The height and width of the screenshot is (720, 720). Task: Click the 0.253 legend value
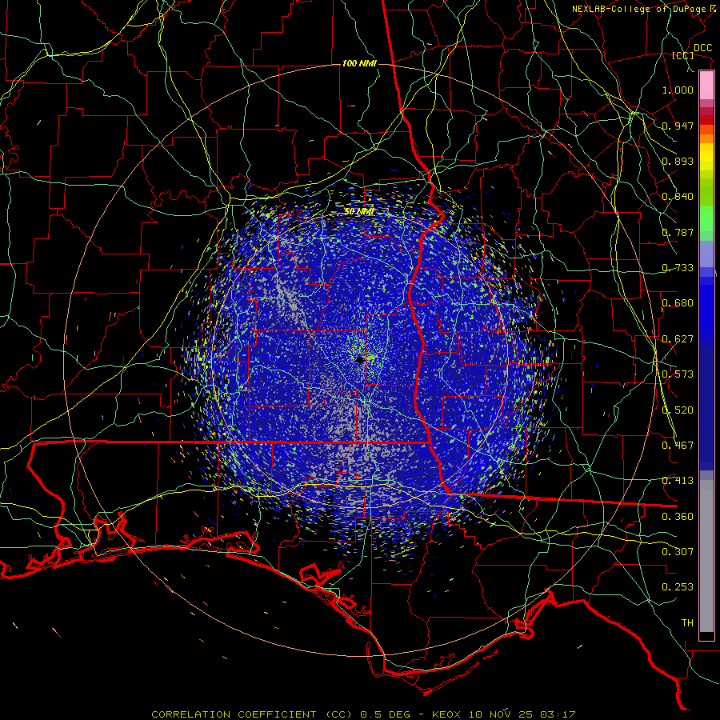(678, 587)
